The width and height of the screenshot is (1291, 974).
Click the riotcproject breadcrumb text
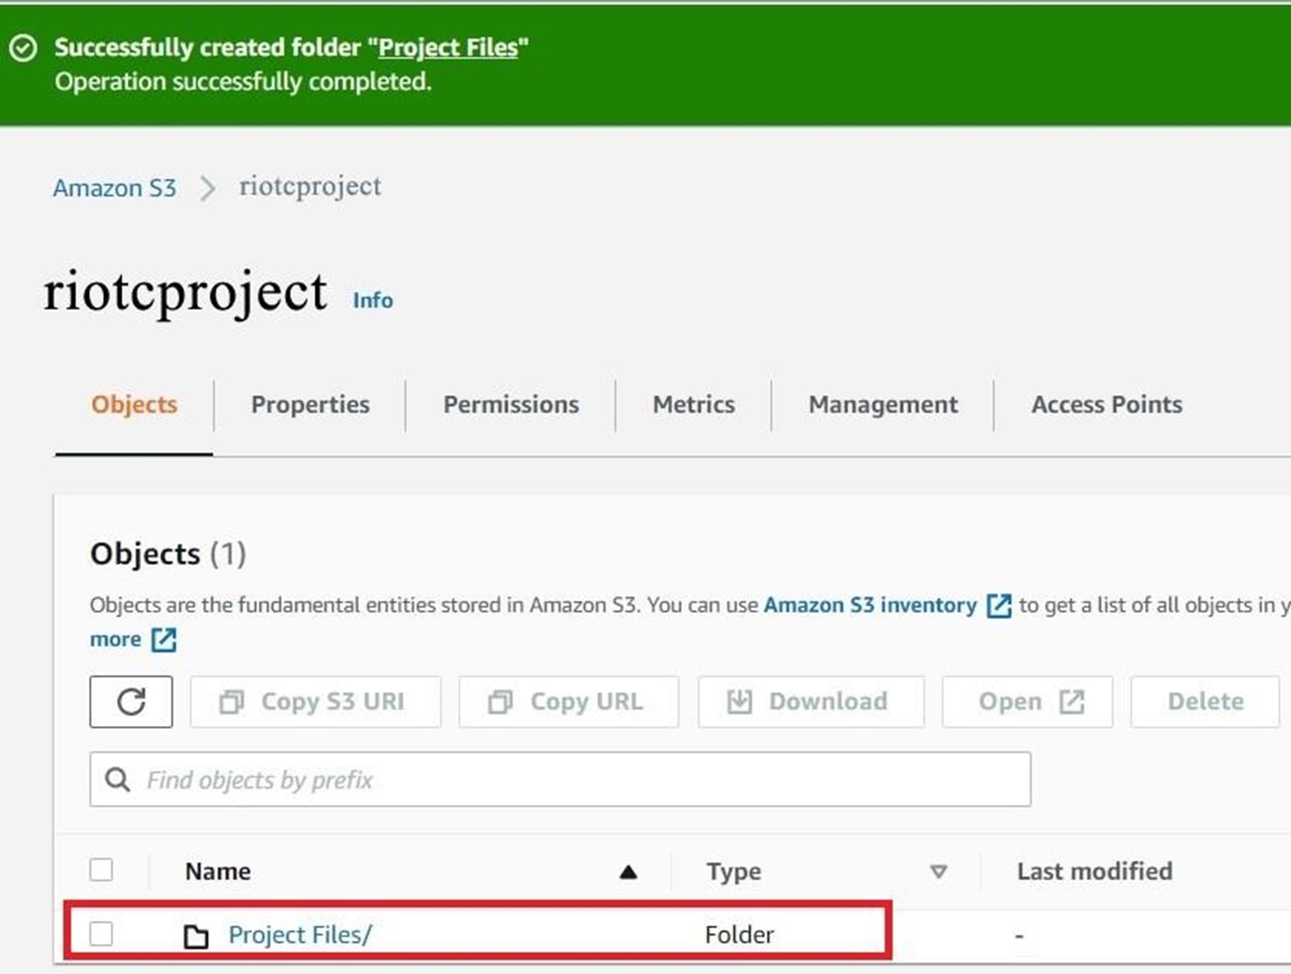310,187
